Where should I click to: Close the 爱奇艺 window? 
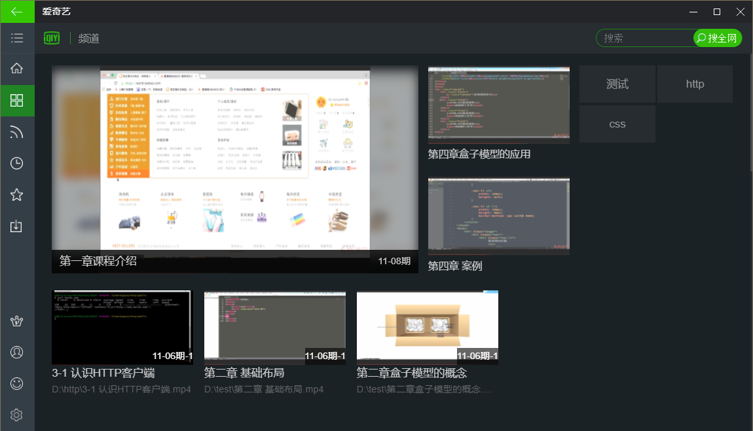coord(741,12)
